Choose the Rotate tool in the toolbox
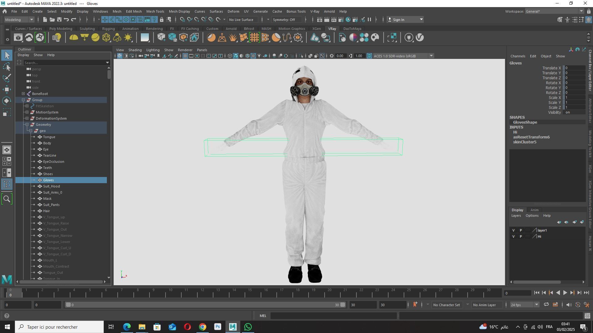This screenshot has width=593, height=333. (x=7, y=101)
